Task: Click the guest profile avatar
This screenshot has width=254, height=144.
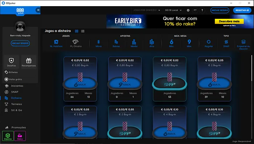Action: pyautogui.click(x=20, y=26)
